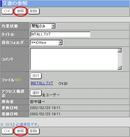Click the top 削除 button
130x137 pixels.
[34, 11]
